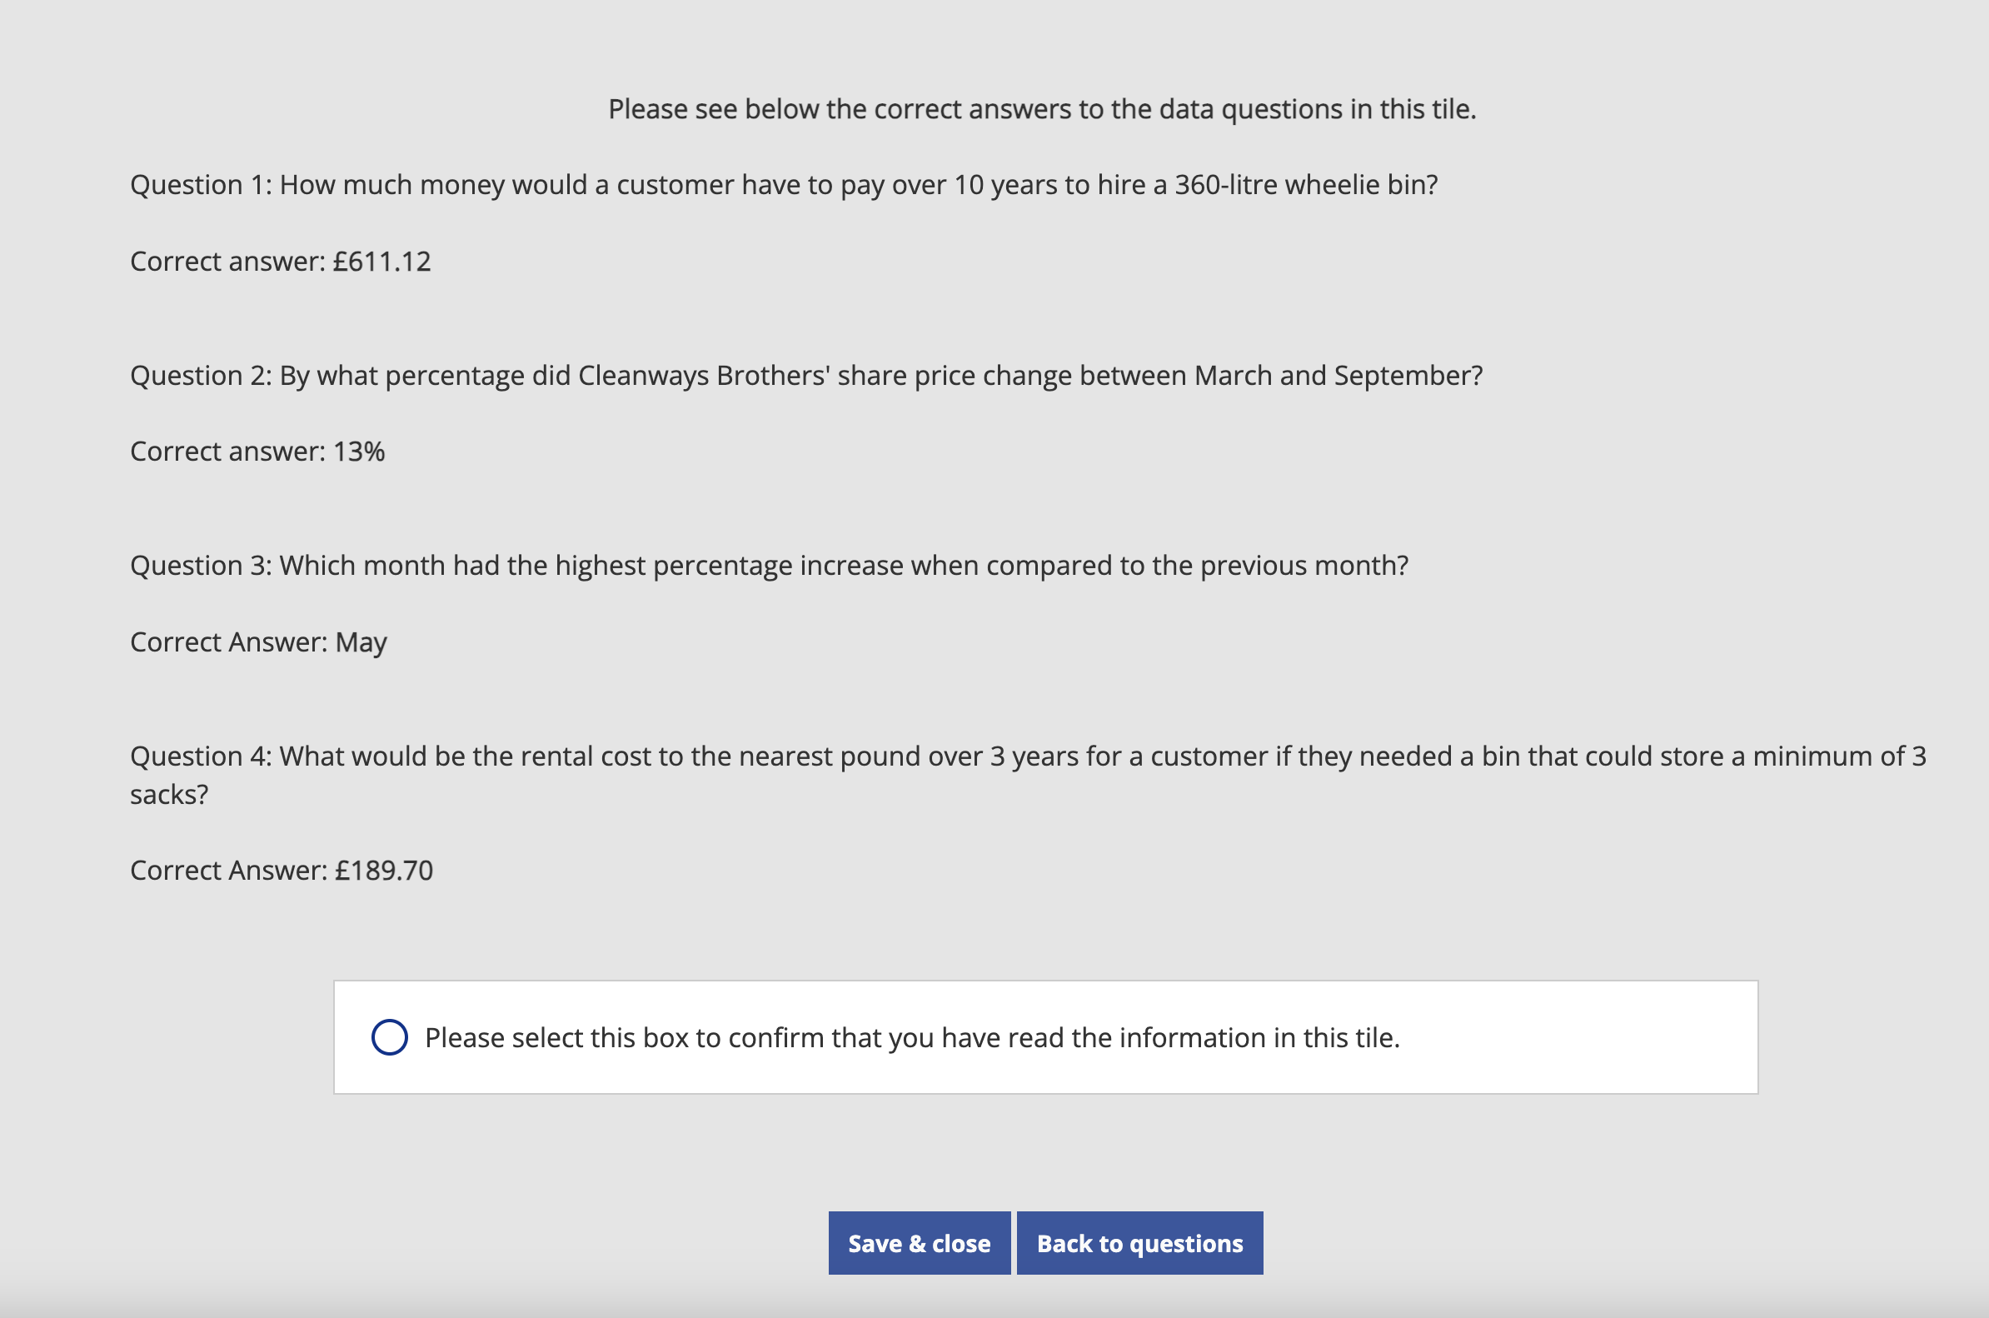Click the May correct answer text
This screenshot has height=1318, width=1989.
257,642
